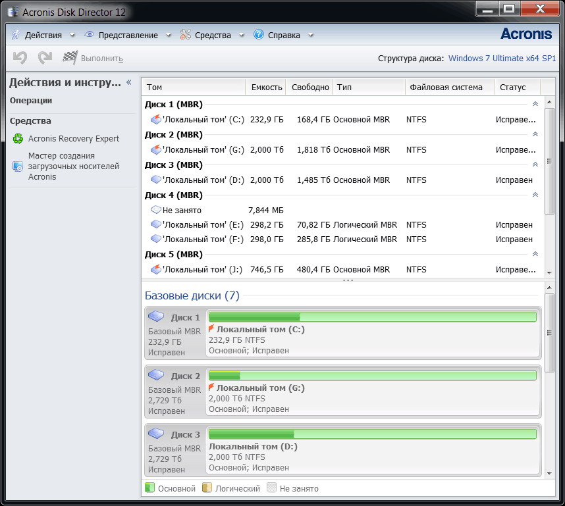This screenshot has width=565, height=506.
Task: Open the Действия menu
Action: coord(43,35)
